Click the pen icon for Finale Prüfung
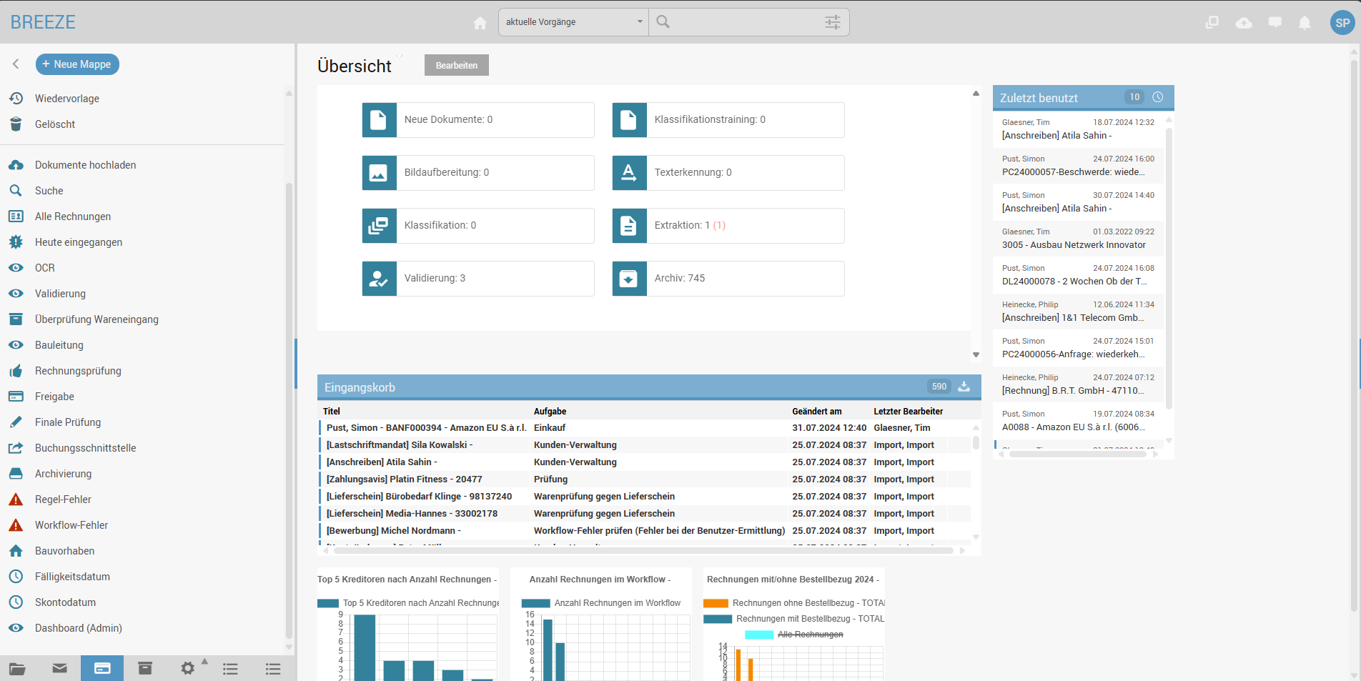 16,422
